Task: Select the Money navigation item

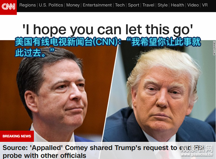Action: point(73,5)
